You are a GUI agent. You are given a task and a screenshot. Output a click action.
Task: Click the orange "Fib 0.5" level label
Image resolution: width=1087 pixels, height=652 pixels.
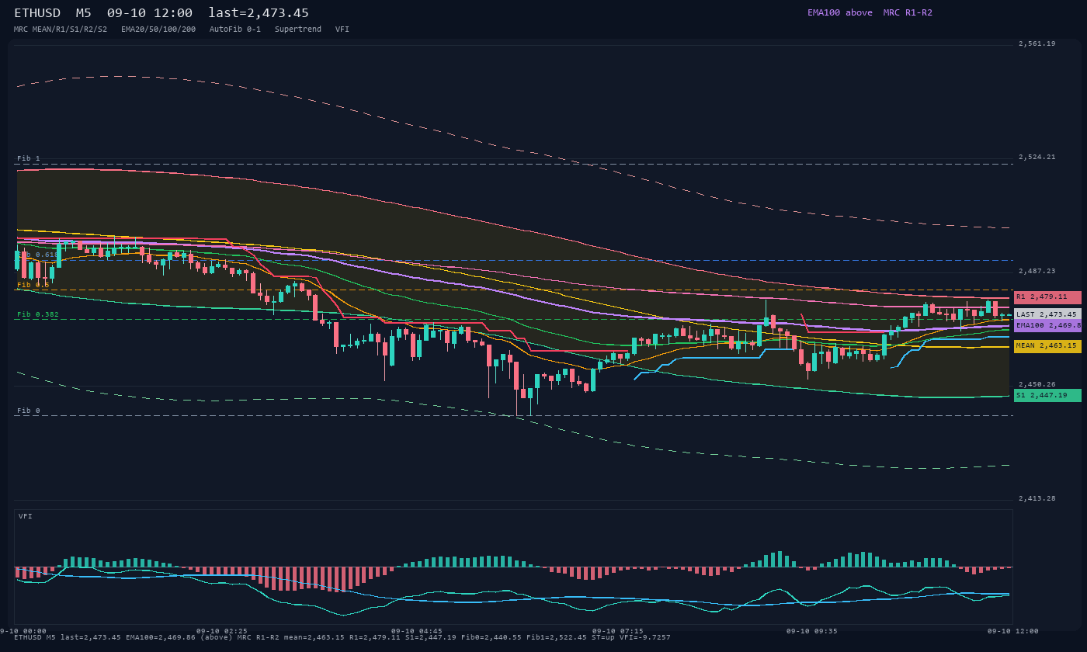click(x=33, y=285)
